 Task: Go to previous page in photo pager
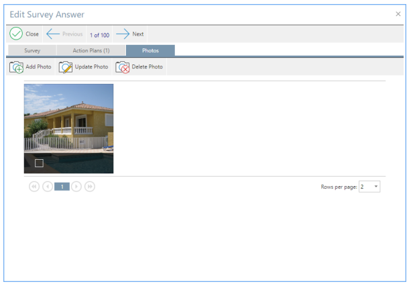(x=48, y=187)
